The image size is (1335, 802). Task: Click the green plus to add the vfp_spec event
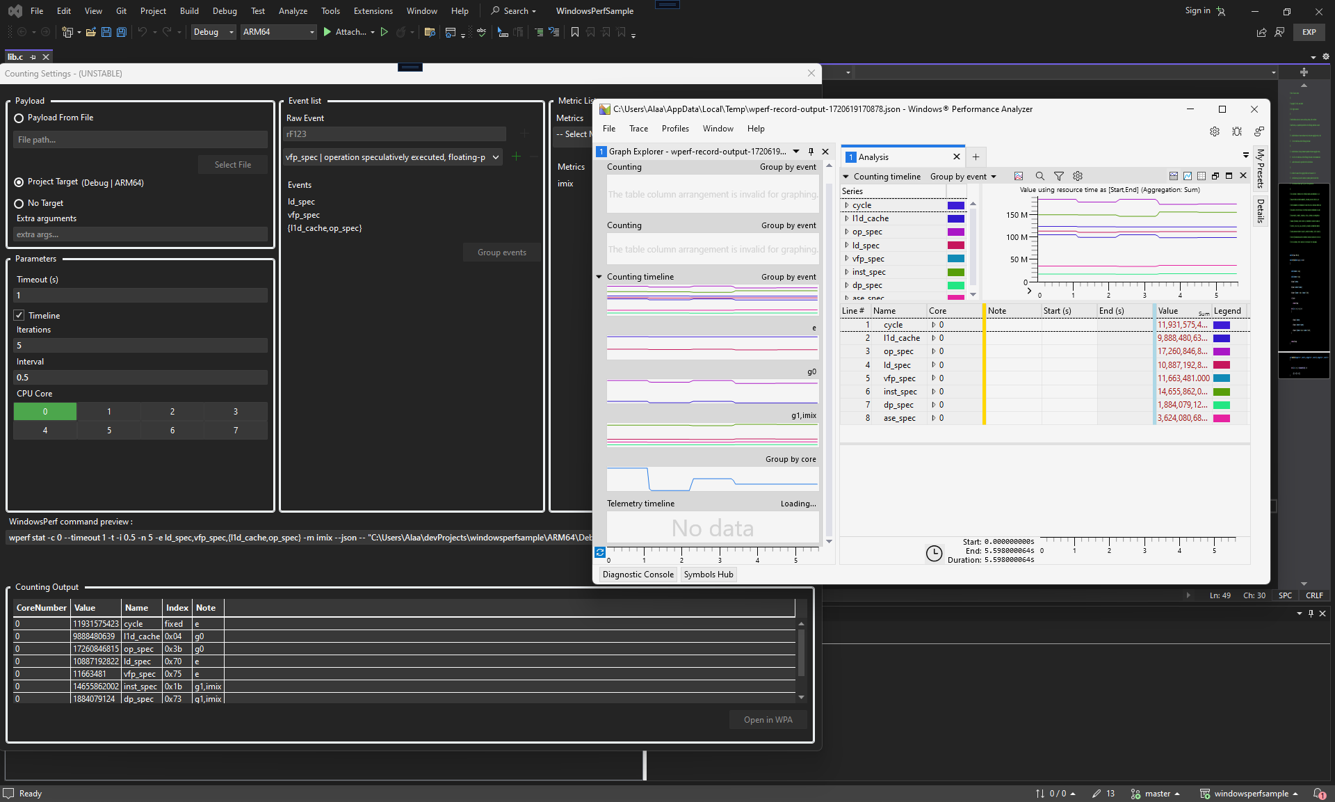click(516, 157)
